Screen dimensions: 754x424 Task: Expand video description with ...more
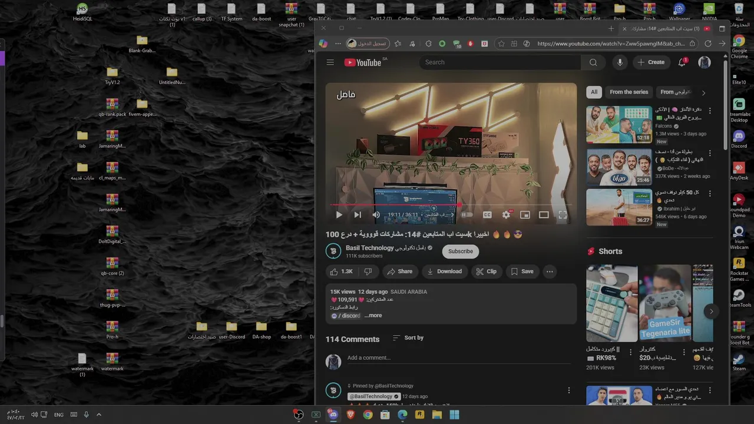tap(373, 316)
